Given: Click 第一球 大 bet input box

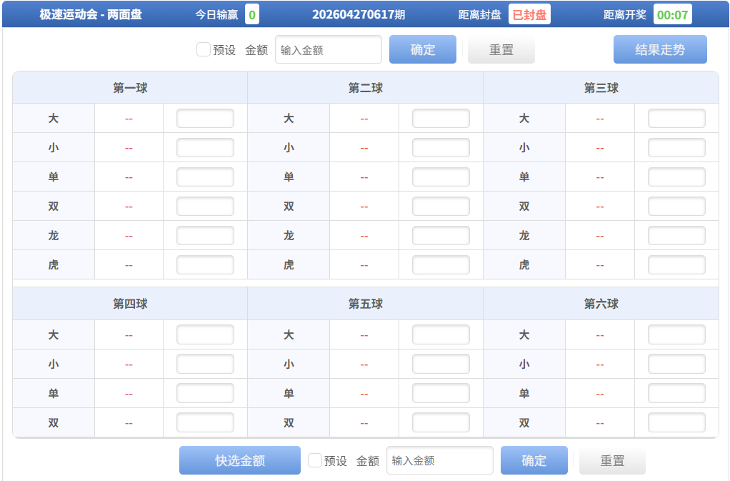Looking at the screenshot, I should pos(205,119).
